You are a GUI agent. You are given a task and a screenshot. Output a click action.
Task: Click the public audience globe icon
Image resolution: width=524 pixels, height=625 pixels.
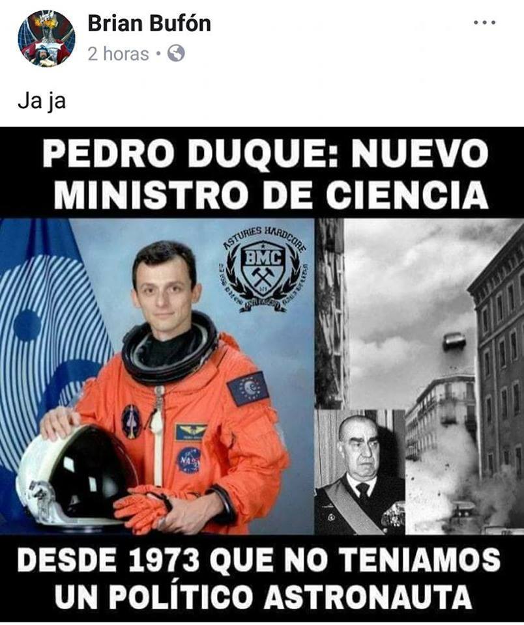tap(176, 53)
